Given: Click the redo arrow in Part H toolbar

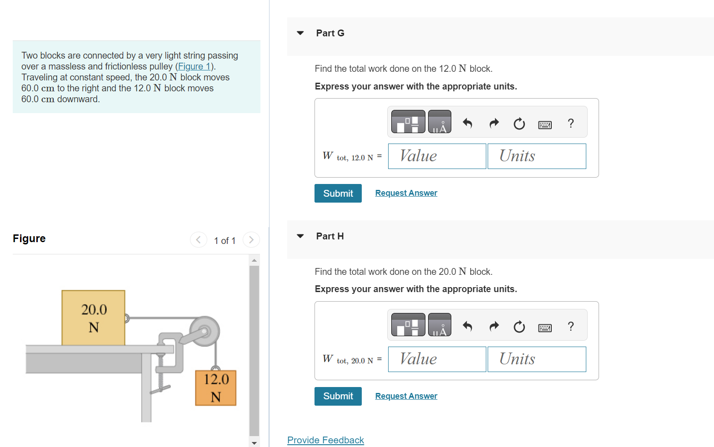Looking at the screenshot, I should [494, 326].
